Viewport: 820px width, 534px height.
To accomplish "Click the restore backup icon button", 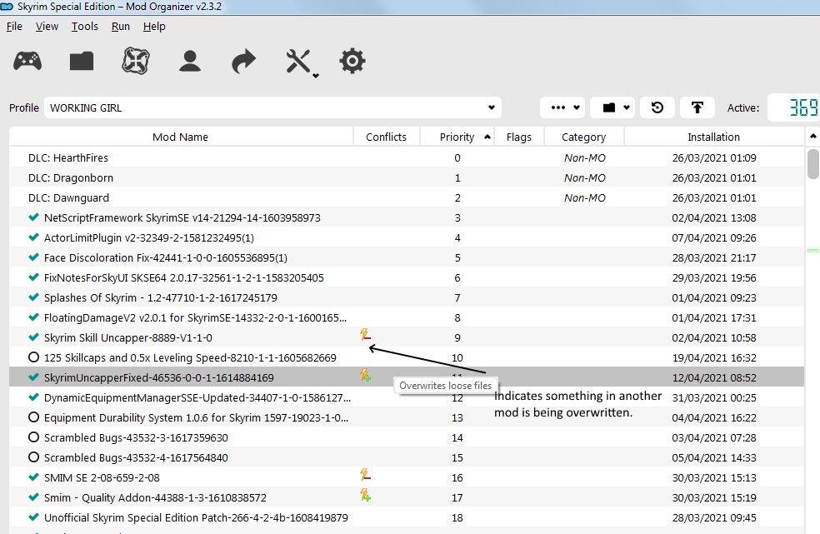I will pos(657,107).
